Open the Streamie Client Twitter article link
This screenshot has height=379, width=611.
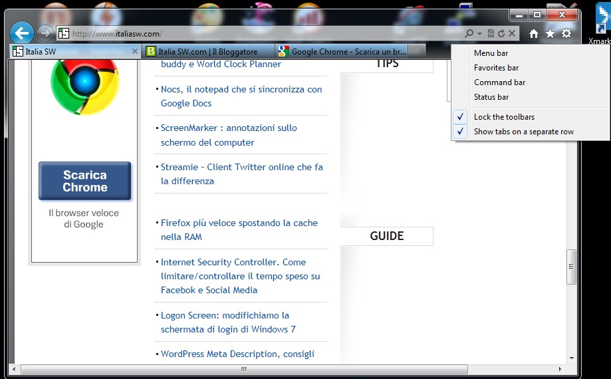point(241,174)
